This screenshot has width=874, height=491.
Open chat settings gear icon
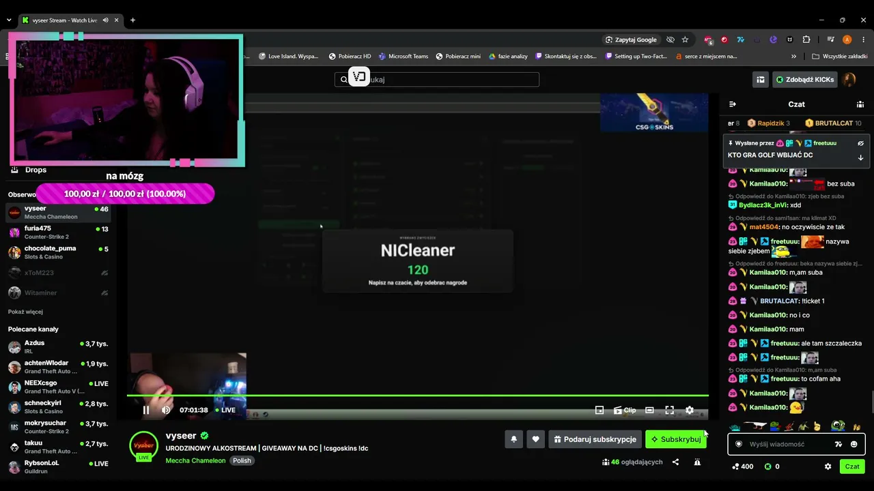pyautogui.click(x=828, y=466)
